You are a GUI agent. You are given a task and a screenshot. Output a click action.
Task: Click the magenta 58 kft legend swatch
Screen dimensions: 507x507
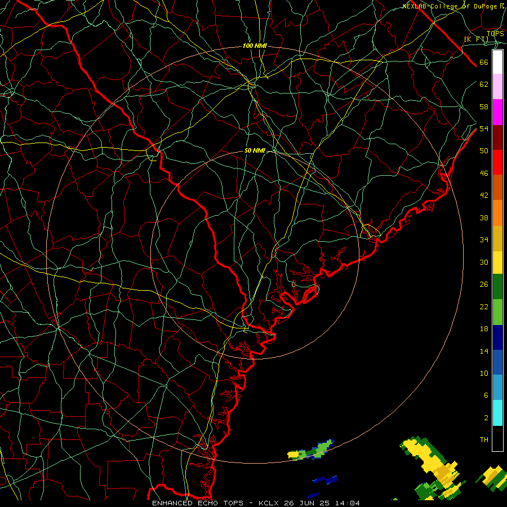pyautogui.click(x=497, y=112)
